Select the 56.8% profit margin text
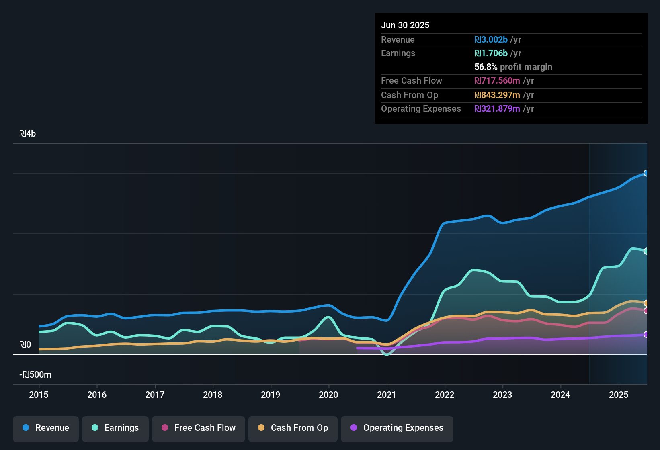Screen dimensions: 660x450 coord(513,67)
